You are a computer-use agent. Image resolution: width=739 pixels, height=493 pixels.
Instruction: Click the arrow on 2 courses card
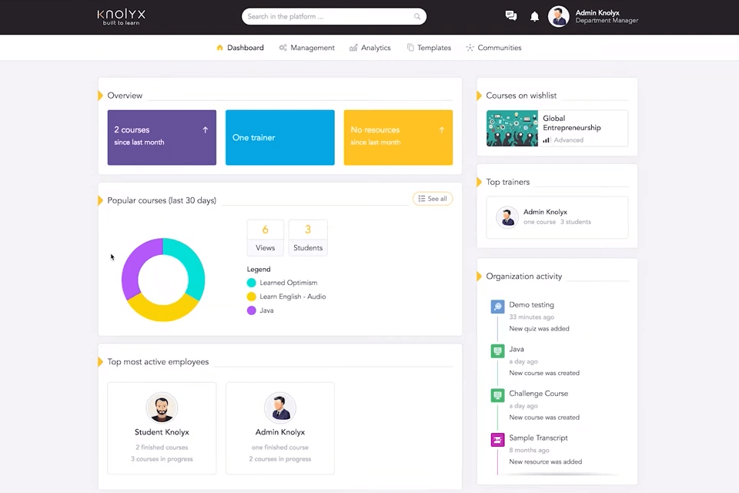(x=206, y=129)
